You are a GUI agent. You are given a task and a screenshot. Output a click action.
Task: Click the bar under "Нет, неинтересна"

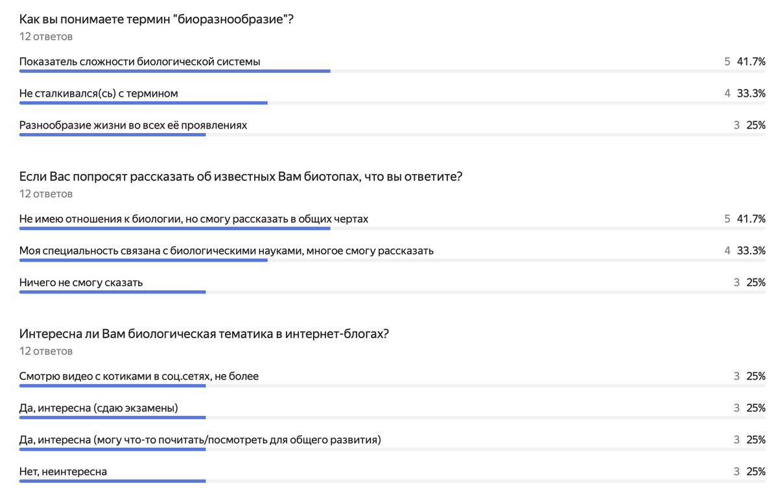(x=112, y=481)
